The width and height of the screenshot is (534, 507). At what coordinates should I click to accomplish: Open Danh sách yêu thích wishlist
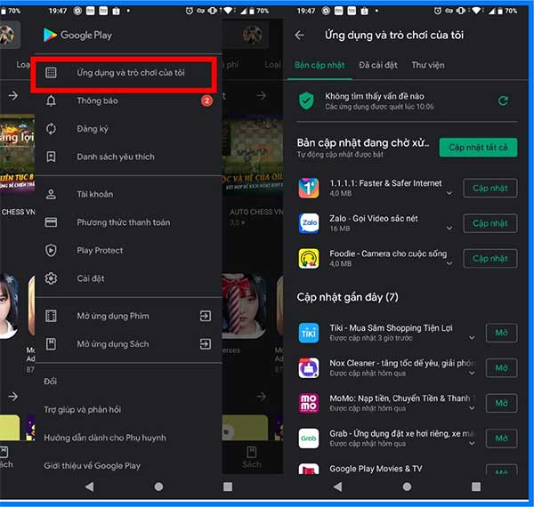[128, 157]
